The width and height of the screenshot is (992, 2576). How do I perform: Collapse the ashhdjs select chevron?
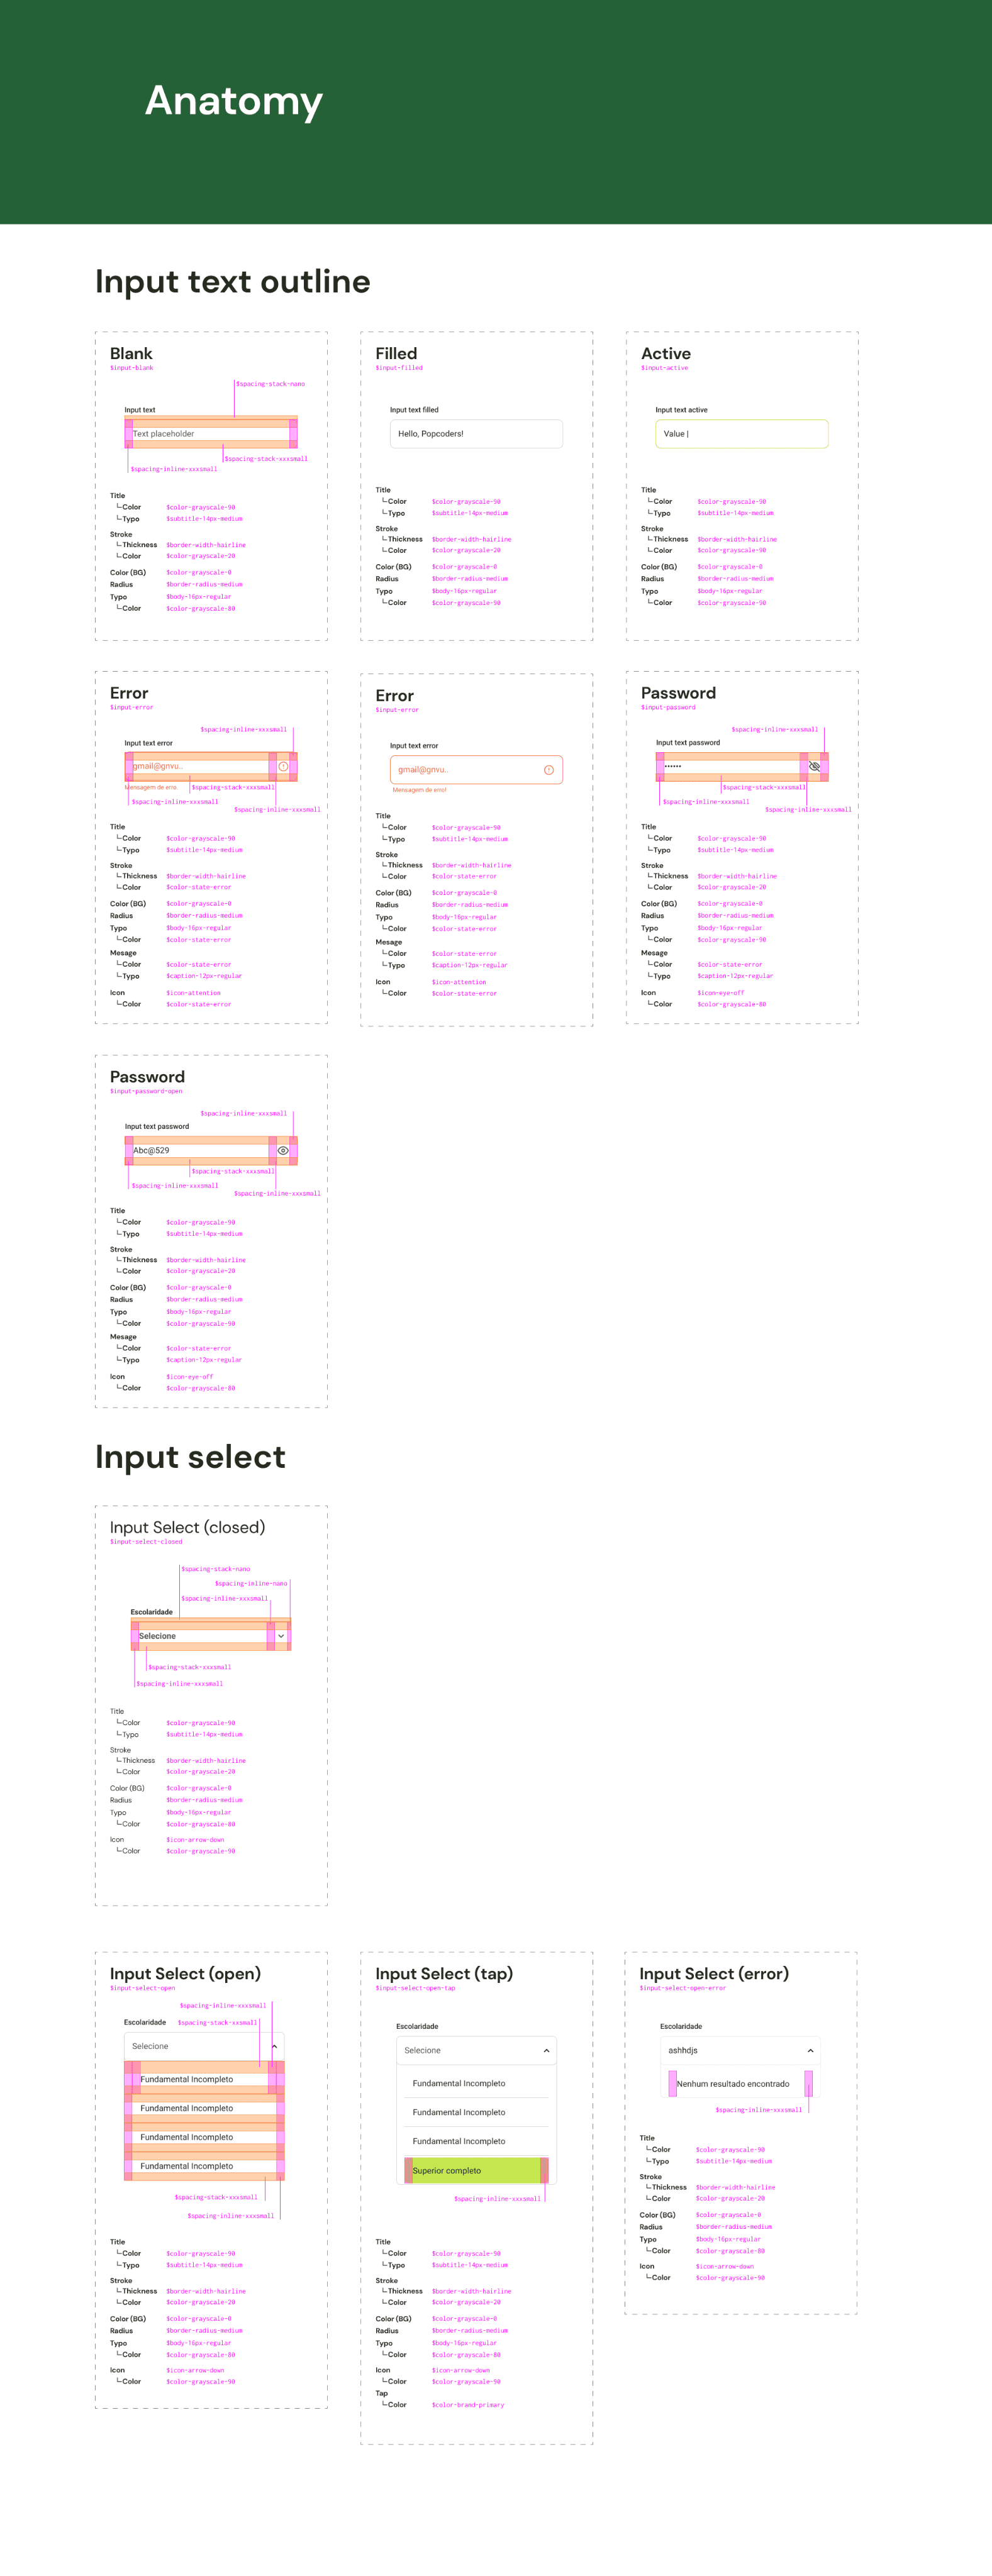click(810, 2050)
